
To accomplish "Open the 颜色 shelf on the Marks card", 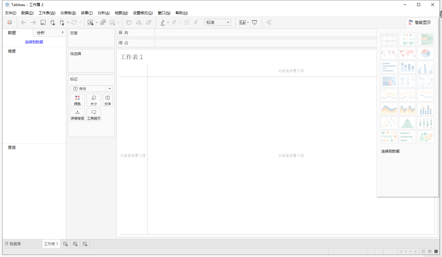I will (x=77, y=100).
